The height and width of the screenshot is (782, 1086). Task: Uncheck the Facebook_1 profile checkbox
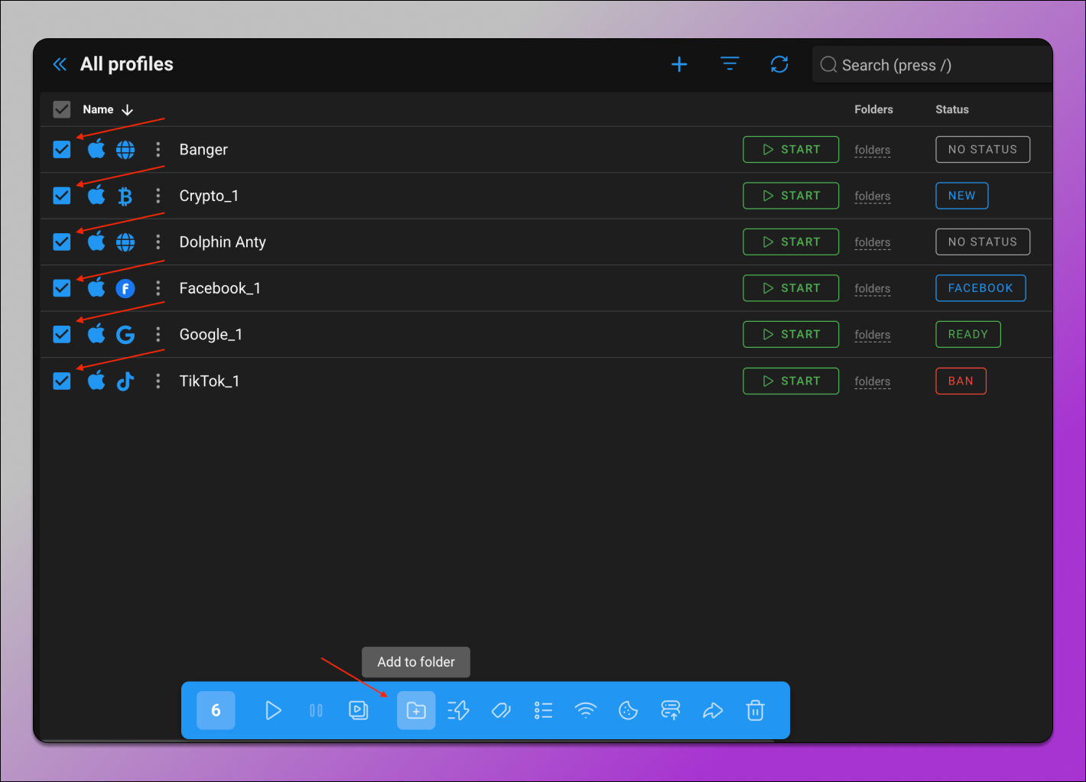point(62,288)
